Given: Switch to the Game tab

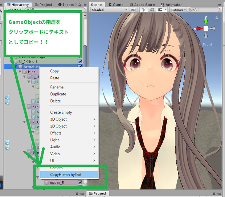Looking at the screenshot, I should (116, 5).
